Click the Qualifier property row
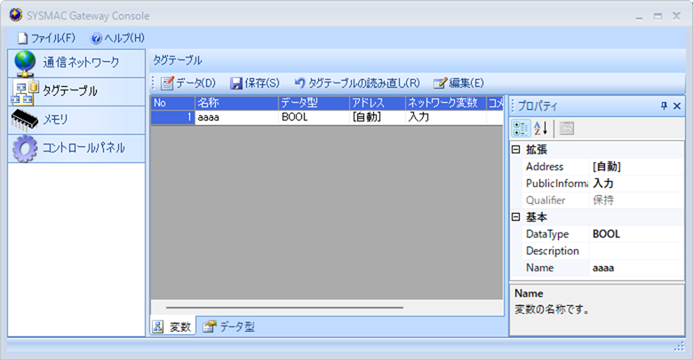Viewport: 693px width, 360px height. click(603, 200)
